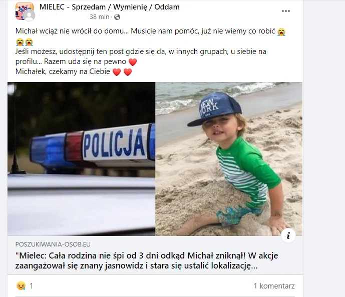Click the public globe privacy icon
345x297 pixels.
click(117, 17)
